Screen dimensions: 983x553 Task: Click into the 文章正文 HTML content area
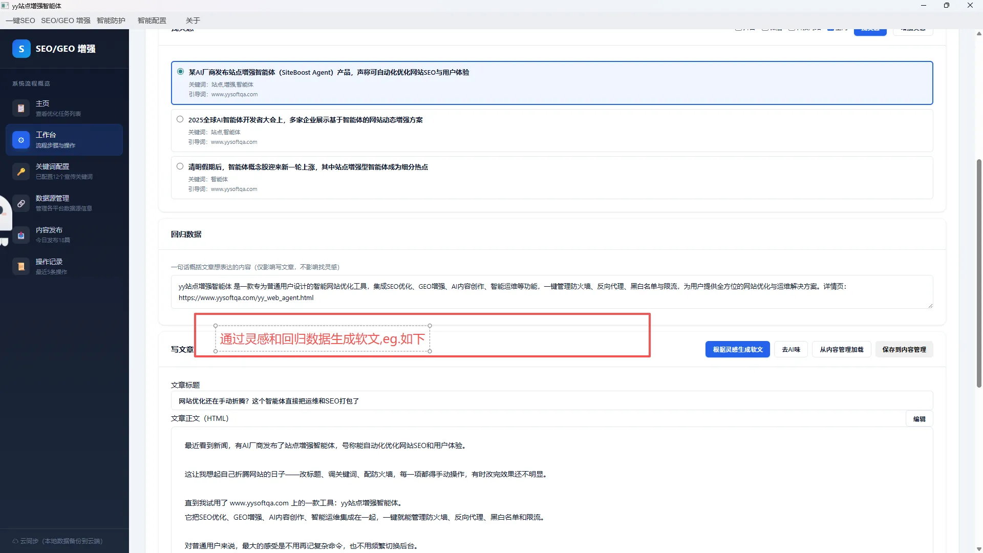click(552, 490)
